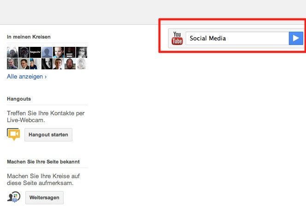Open the white-line sketched face thumbnail on black
306x208 pixels.
(24, 52)
